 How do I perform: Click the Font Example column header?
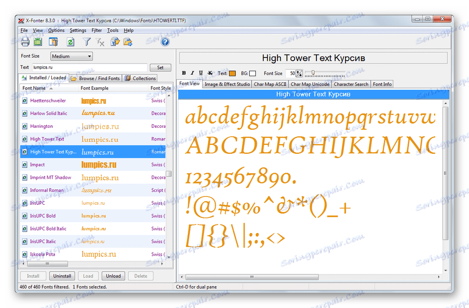[114, 88]
